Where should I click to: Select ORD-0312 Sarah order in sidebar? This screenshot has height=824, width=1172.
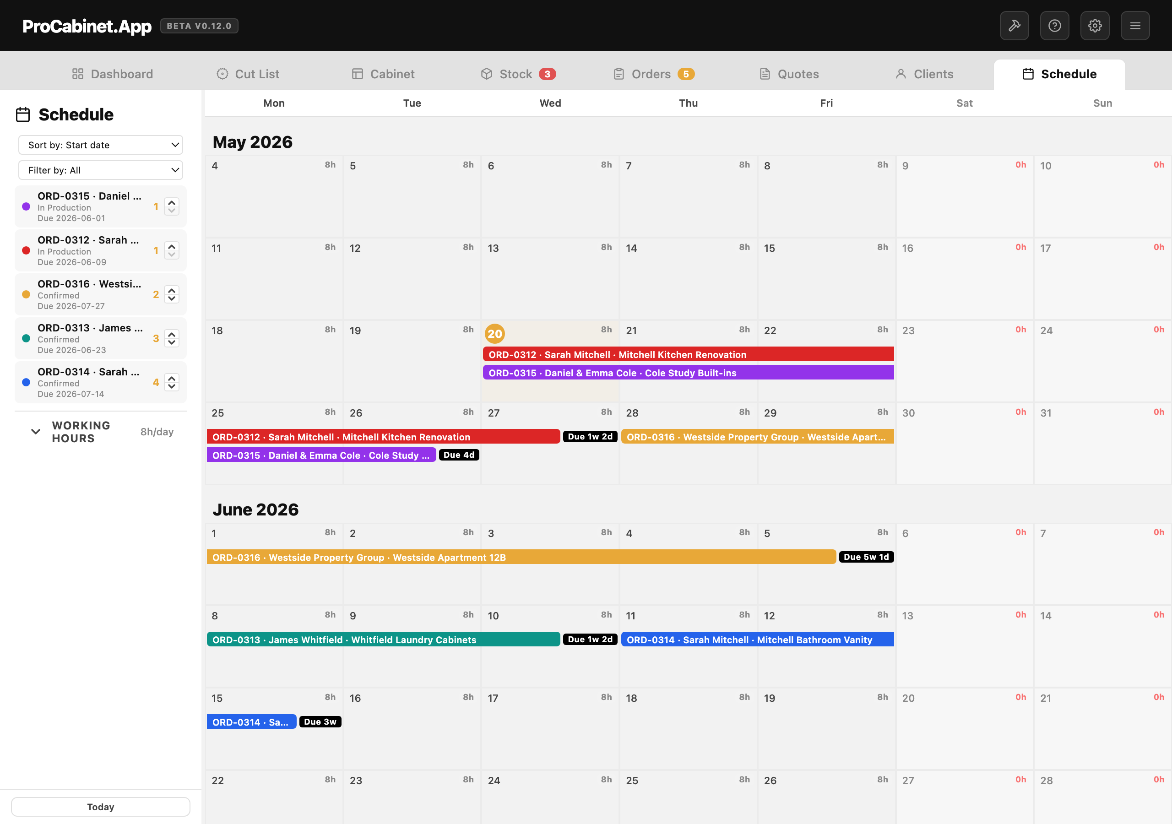tap(101, 251)
